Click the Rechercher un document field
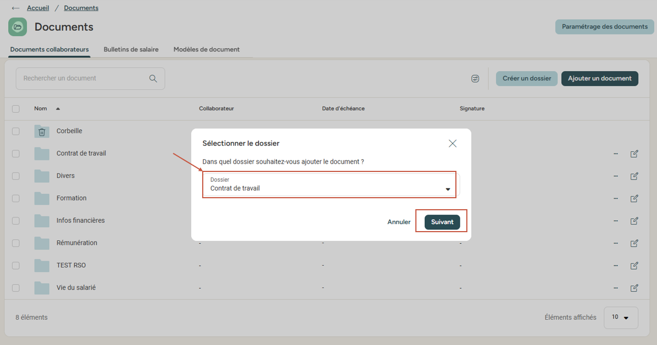The width and height of the screenshot is (657, 345). click(x=82, y=78)
